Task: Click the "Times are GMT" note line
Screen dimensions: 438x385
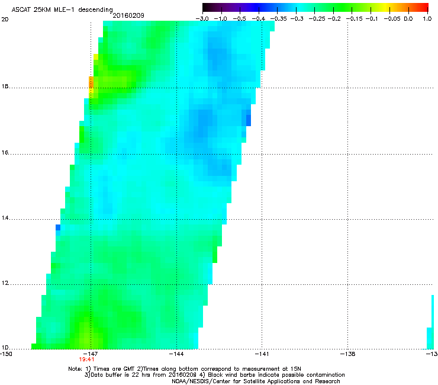Action: pos(185,369)
